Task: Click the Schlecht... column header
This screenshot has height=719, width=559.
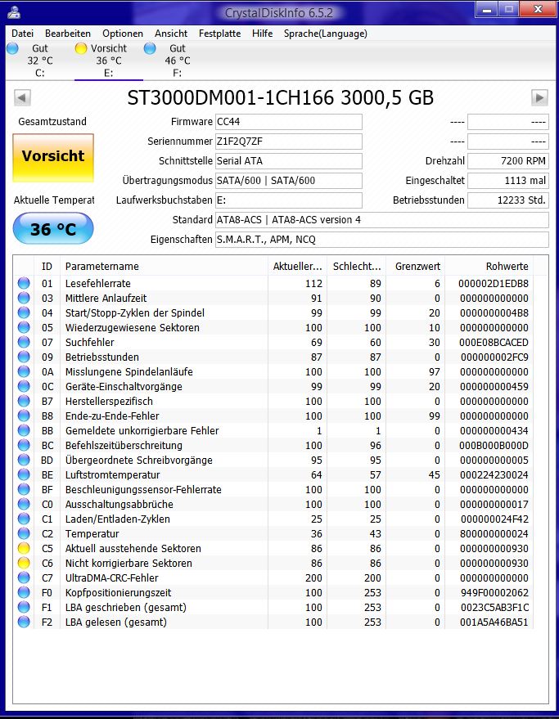Action: pyautogui.click(x=356, y=266)
